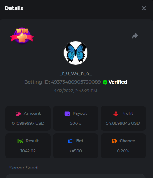Screen dimensions: 153x178
Task: Click the Amount money icon
Action: point(18,114)
